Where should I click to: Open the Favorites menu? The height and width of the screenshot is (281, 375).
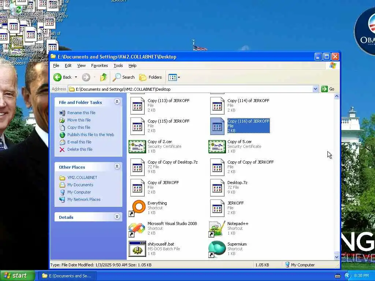(x=100, y=65)
